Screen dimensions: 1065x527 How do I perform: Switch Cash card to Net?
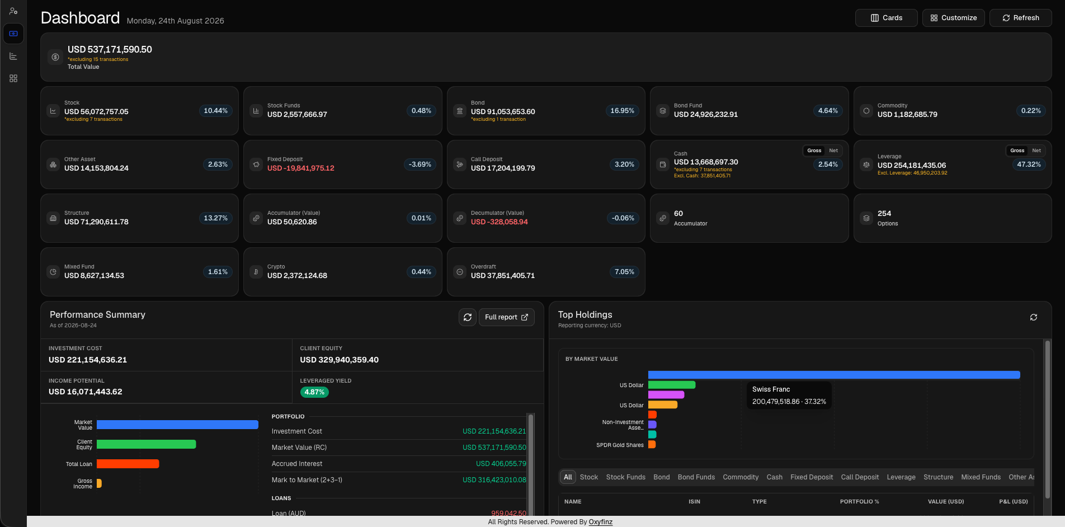pyautogui.click(x=833, y=150)
